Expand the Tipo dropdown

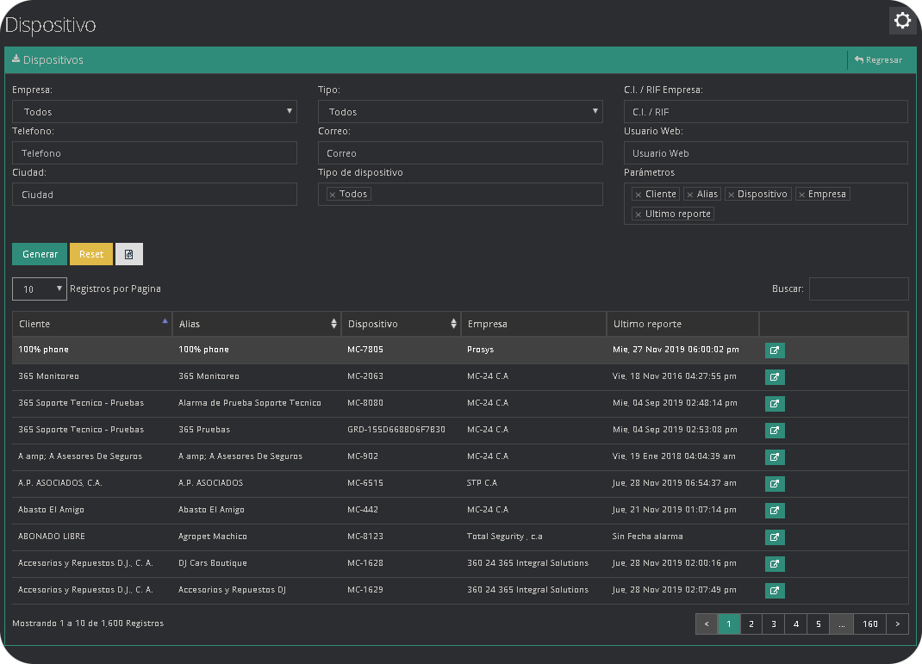point(460,112)
